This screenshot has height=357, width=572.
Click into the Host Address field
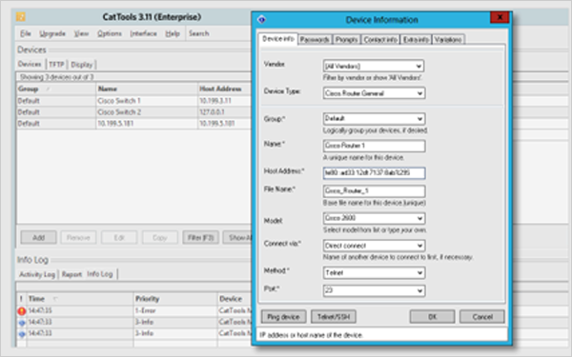click(374, 172)
